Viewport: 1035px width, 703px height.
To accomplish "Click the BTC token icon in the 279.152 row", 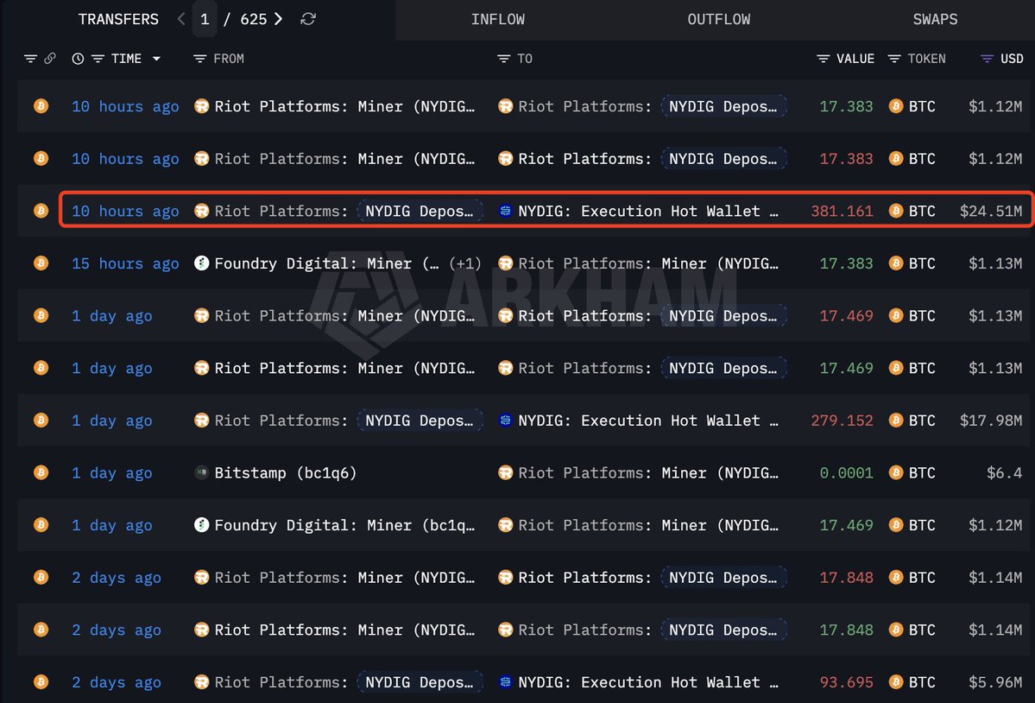I will [x=896, y=420].
